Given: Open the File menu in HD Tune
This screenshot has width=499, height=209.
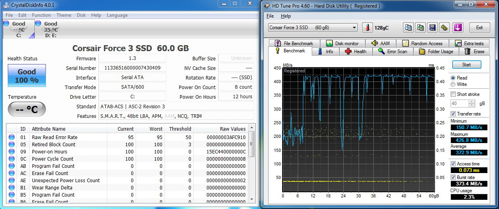Looking at the screenshot, I should coord(270,16).
